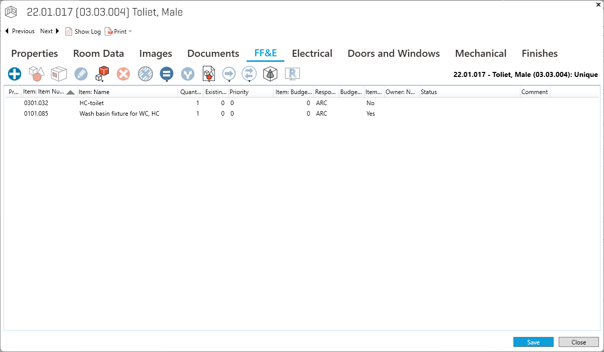
Task: Click the Show Log button
Action: [83, 32]
